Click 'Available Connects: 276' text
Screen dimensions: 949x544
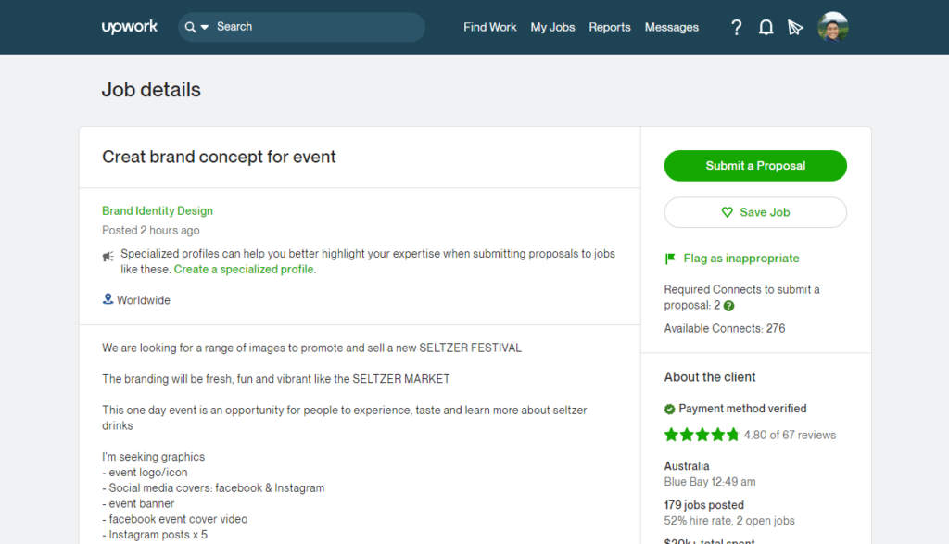[x=725, y=328]
